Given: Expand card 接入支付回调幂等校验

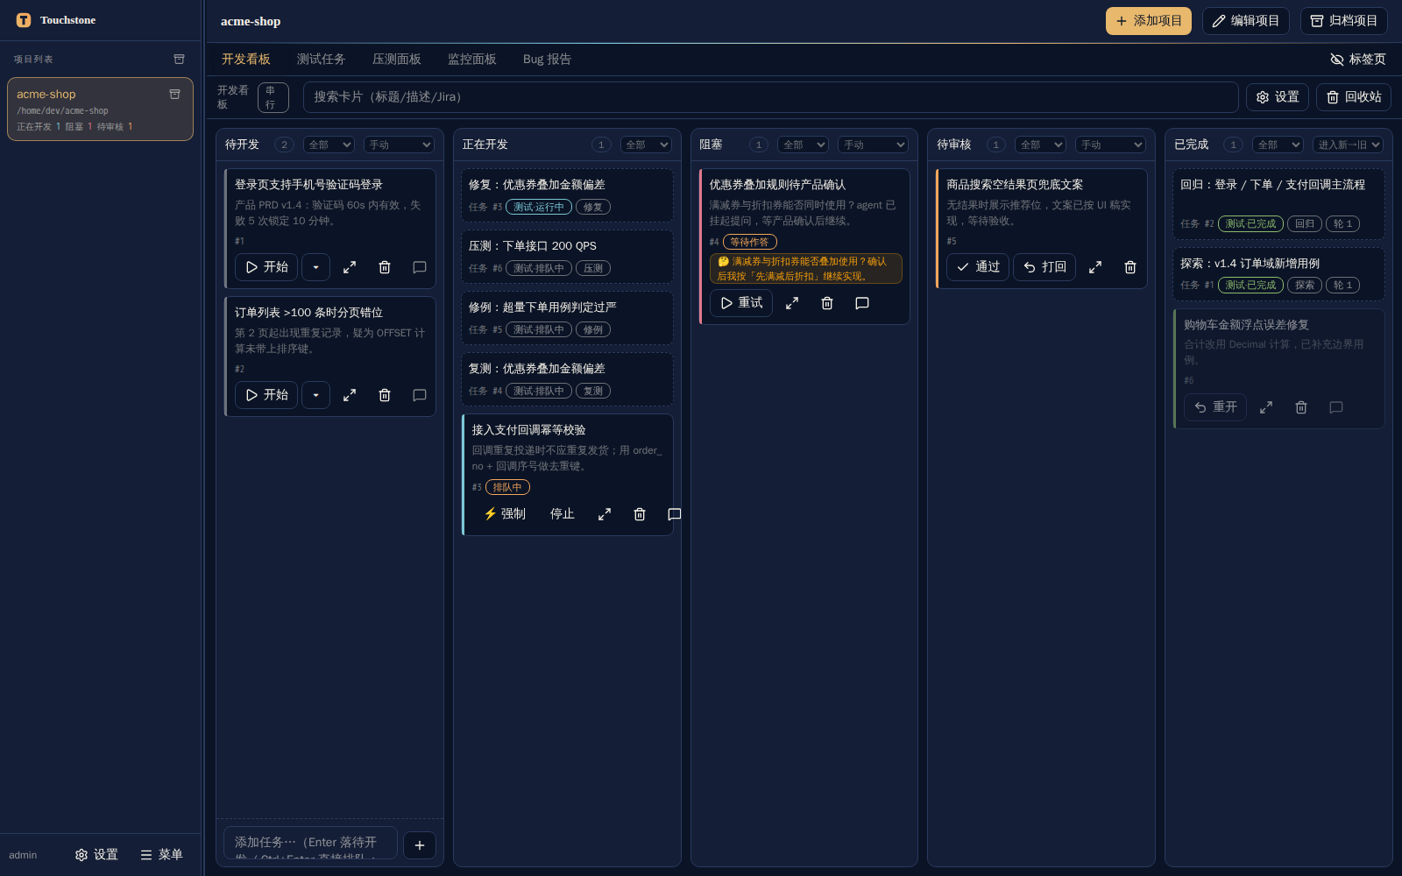Looking at the screenshot, I should pyautogui.click(x=605, y=514).
